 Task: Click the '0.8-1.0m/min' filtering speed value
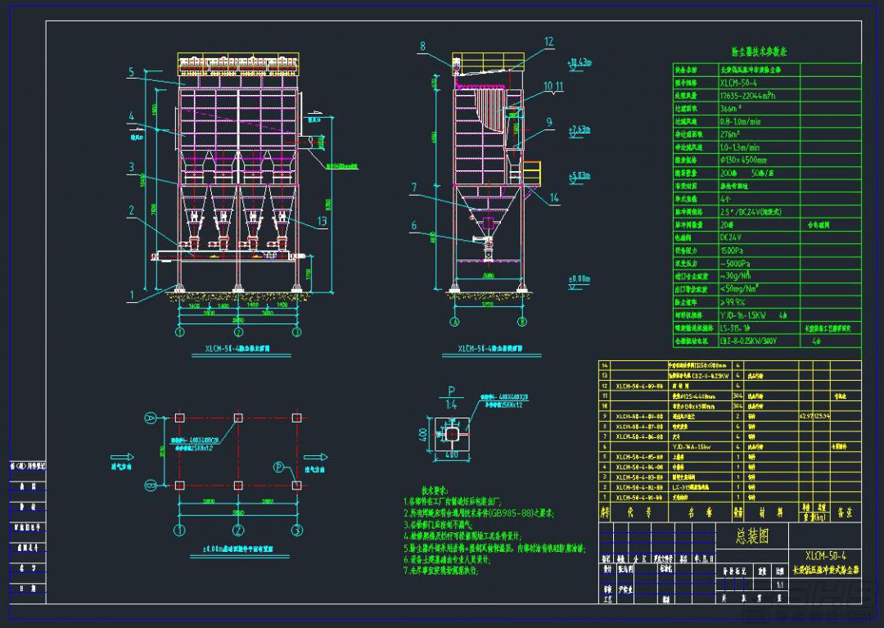[x=740, y=122]
